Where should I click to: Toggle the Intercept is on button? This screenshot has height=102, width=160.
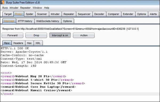[x=60, y=35]
